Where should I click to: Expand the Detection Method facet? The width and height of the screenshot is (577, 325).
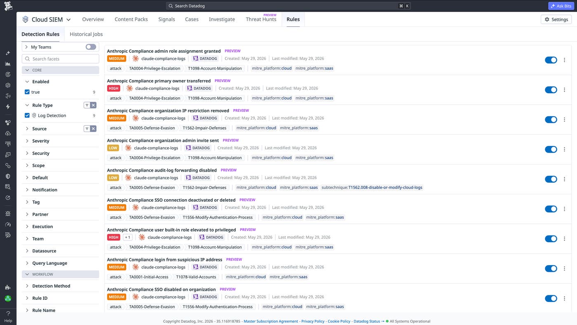[27, 286]
